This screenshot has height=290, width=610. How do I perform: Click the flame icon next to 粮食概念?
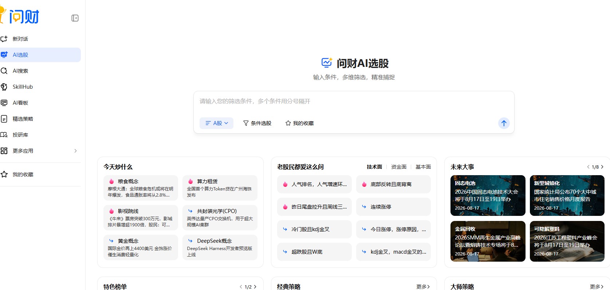pos(111,181)
